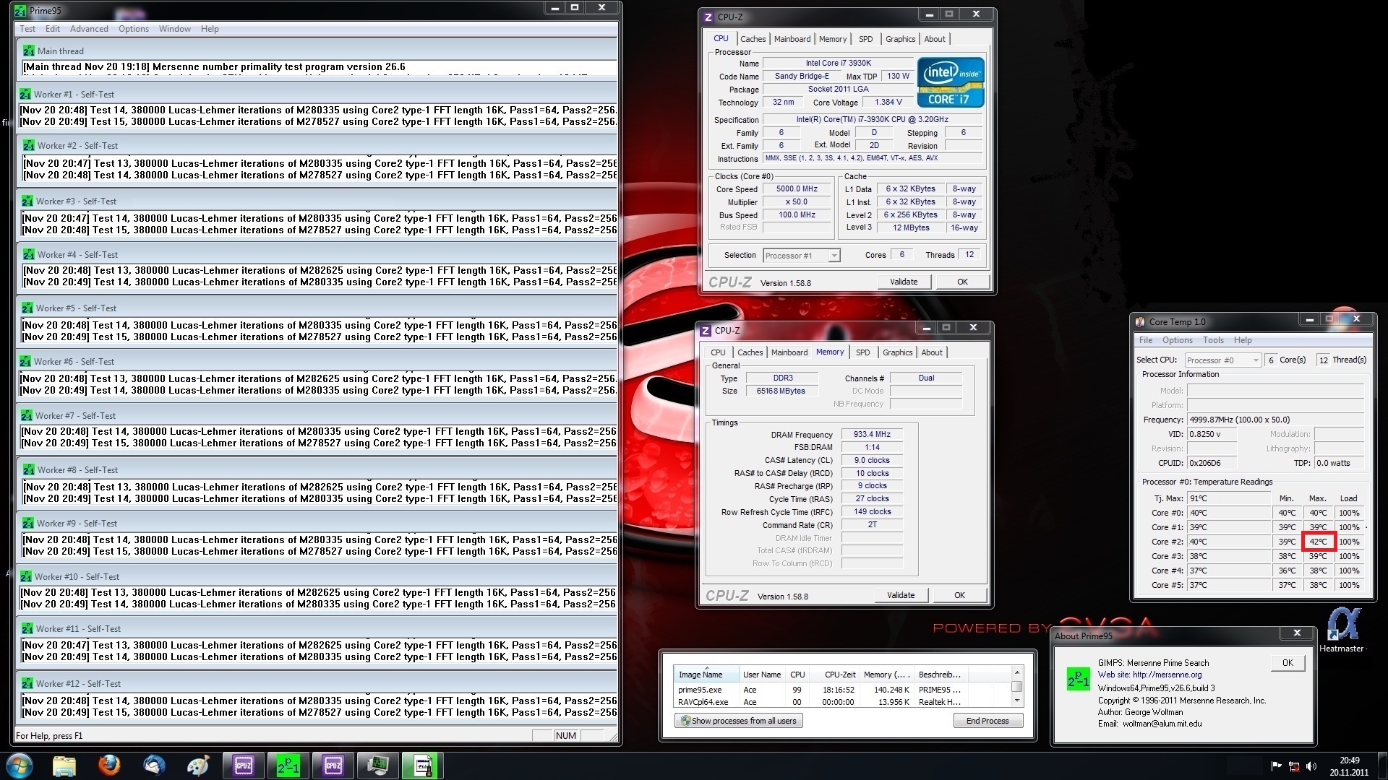The width and height of the screenshot is (1388, 780).
Task: Switch to first CPU-Z taskbar button
Action: pyautogui.click(x=244, y=765)
